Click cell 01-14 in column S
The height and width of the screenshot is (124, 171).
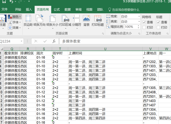point(44,97)
